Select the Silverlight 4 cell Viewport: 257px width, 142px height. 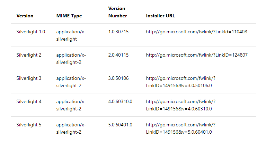(x=29, y=101)
